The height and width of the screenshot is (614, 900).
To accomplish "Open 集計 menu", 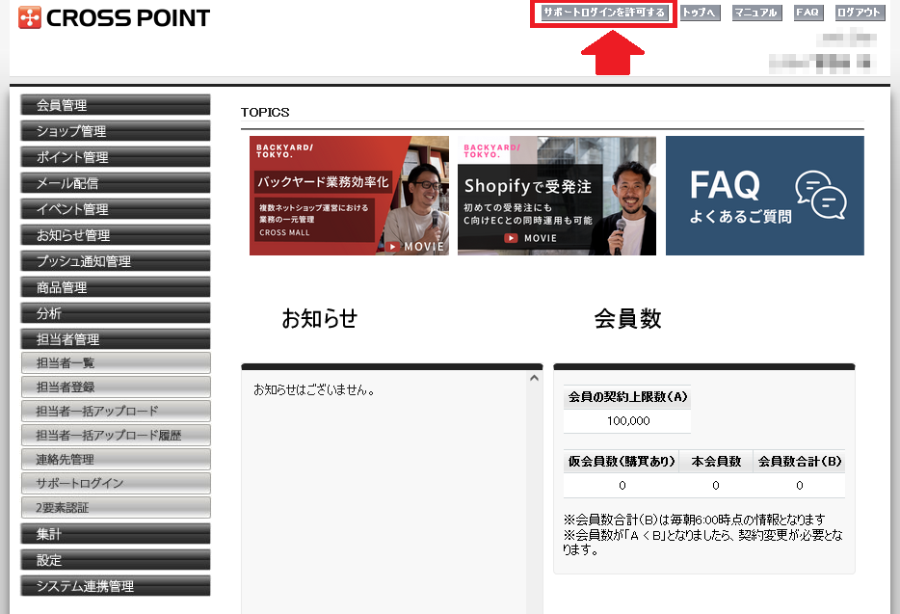I will coord(116,534).
